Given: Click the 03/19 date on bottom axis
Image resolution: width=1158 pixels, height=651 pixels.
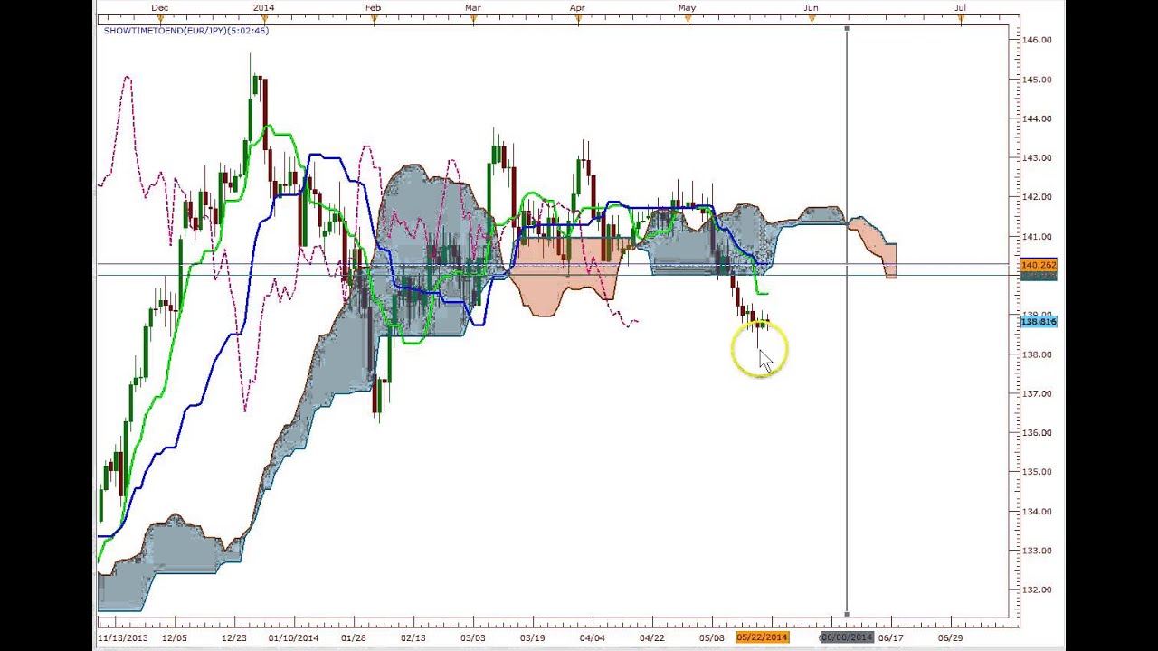Looking at the screenshot, I should pyautogui.click(x=532, y=638).
